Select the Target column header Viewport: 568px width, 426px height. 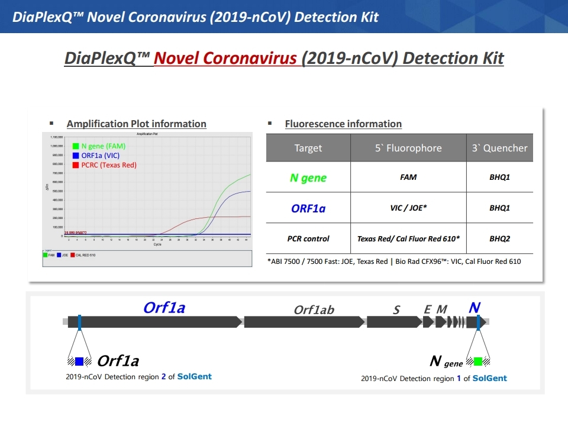(x=308, y=148)
